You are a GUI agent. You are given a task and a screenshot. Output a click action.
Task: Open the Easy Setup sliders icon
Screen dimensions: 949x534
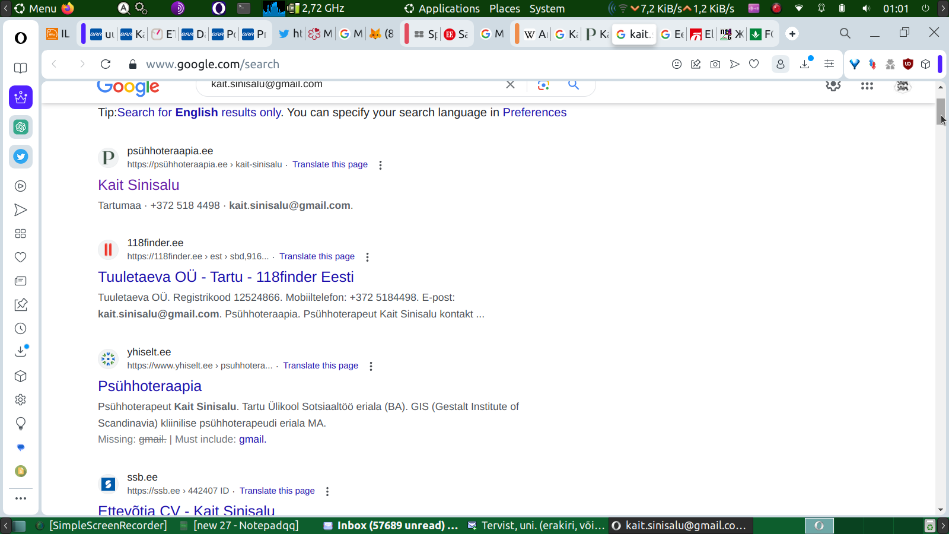829,64
